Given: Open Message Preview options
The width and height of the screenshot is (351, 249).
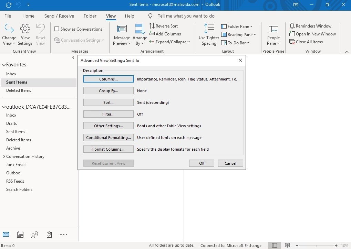Looking at the screenshot, I should (x=122, y=34).
